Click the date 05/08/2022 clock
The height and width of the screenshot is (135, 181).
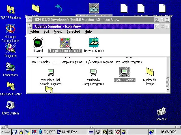[169, 132]
